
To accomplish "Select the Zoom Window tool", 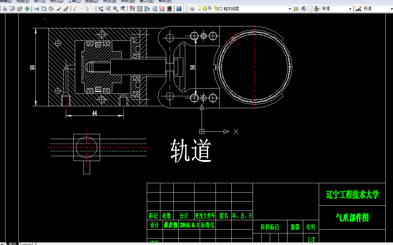I will point(116,9).
